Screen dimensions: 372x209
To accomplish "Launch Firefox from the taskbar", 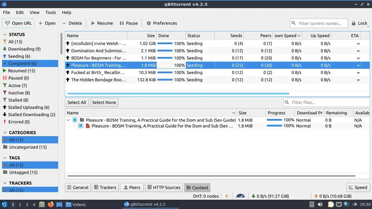I will pos(51,204).
